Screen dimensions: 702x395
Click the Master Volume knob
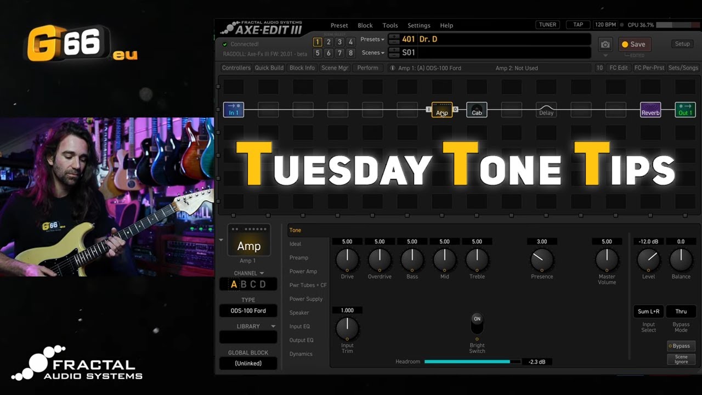coord(607,259)
